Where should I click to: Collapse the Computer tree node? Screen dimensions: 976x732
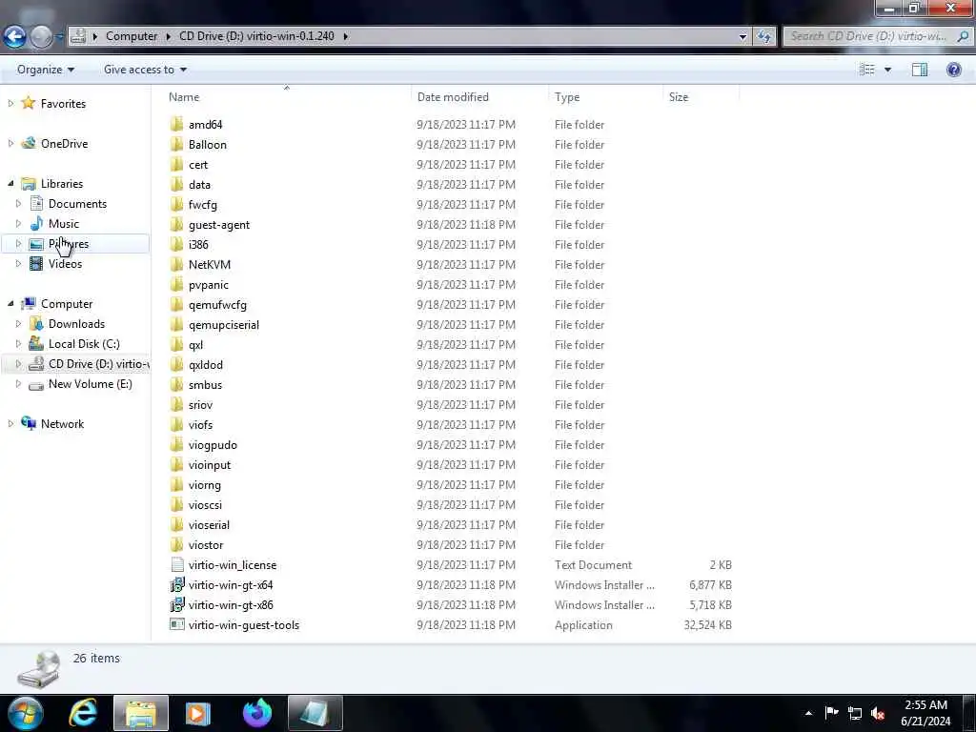10,304
